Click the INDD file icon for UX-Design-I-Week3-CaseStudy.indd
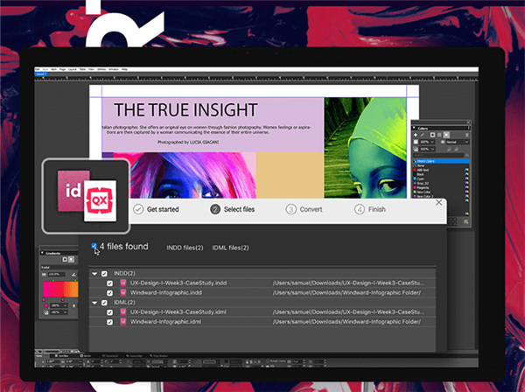The height and width of the screenshot is (392, 525). pos(123,283)
